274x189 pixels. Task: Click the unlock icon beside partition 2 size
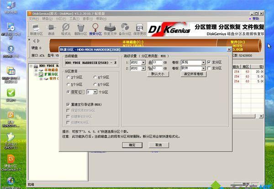(150, 68)
